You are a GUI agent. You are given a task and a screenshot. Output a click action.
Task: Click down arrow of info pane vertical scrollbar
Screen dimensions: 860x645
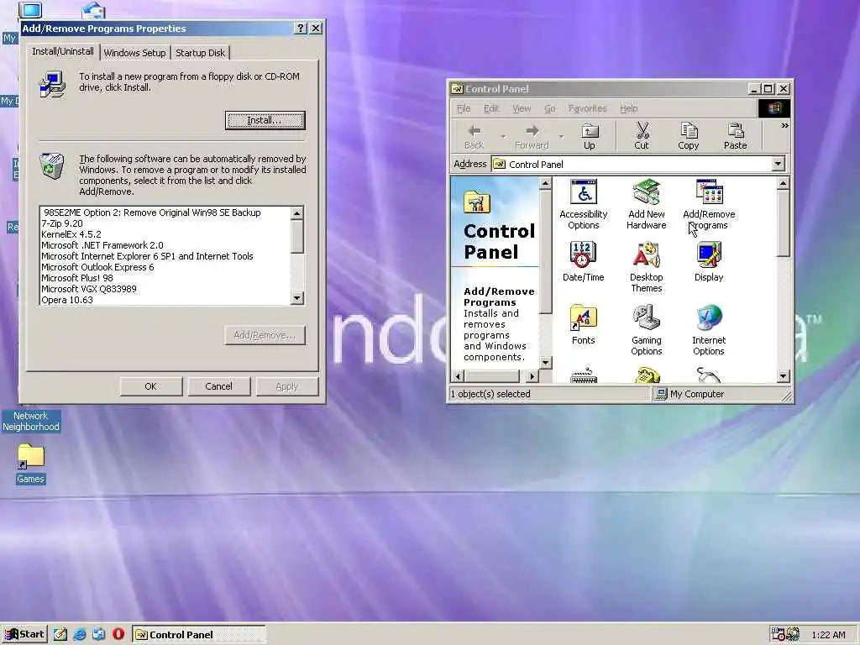[x=545, y=363]
